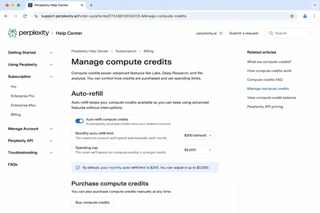320x213 pixels.
Task: Select Enterprise Pro in the sidebar
Action: coord(22,96)
